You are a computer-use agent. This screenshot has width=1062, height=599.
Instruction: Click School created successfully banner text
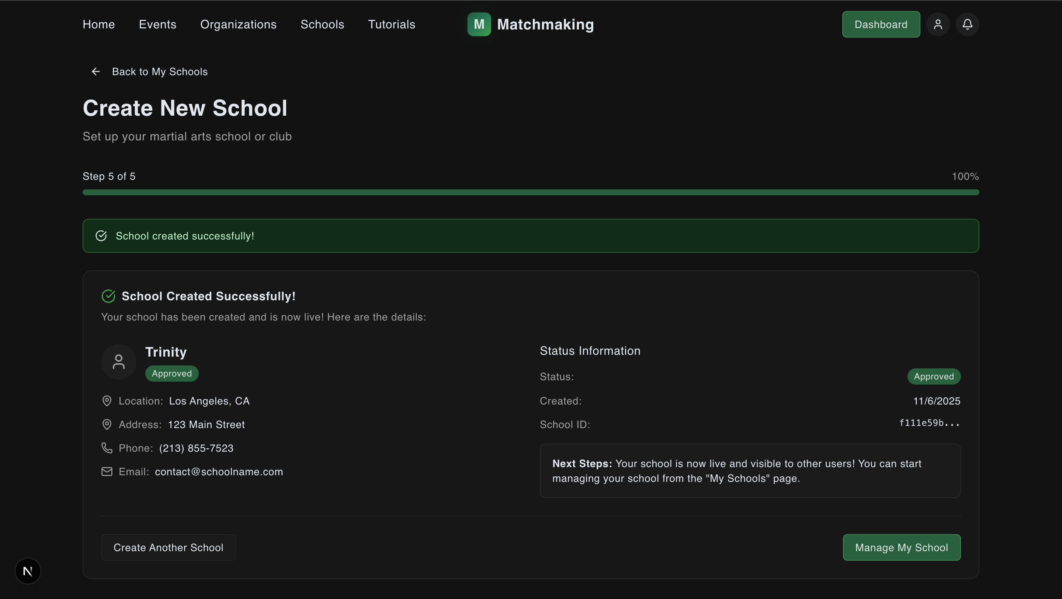click(185, 236)
